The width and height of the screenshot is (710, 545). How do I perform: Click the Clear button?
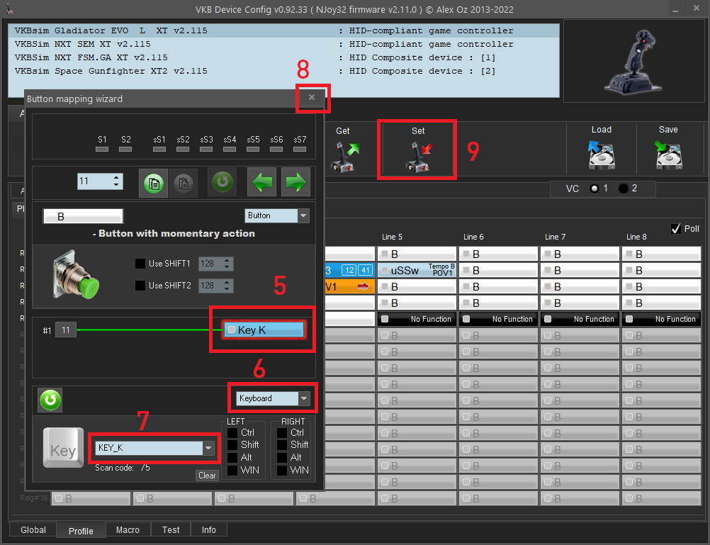(207, 476)
